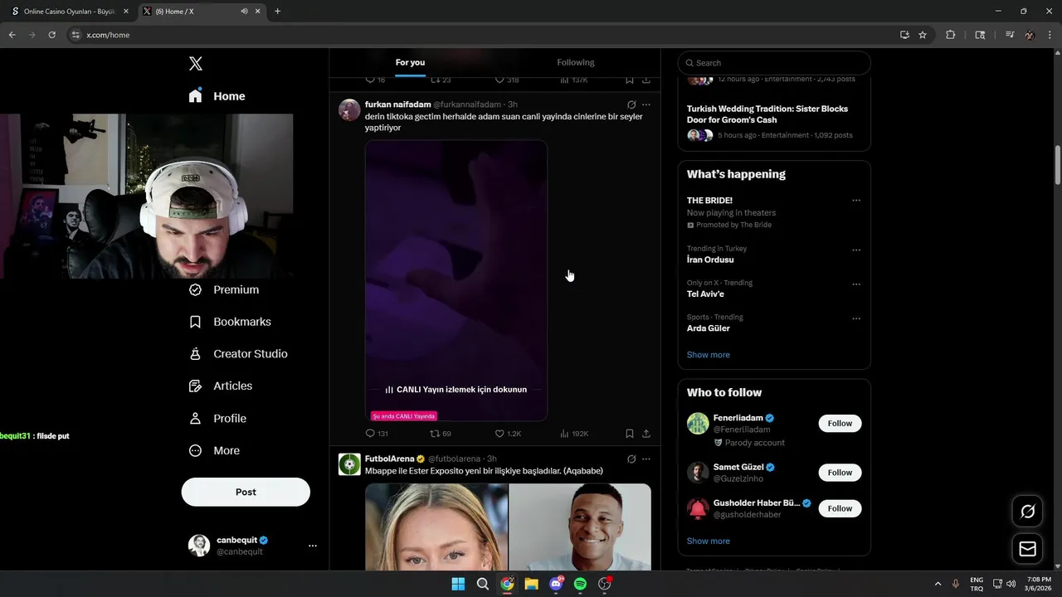Screen dimensions: 1062x597
Task: Open furkan naifadam's profile name link
Action: pyautogui.click(x=398, y=104)
